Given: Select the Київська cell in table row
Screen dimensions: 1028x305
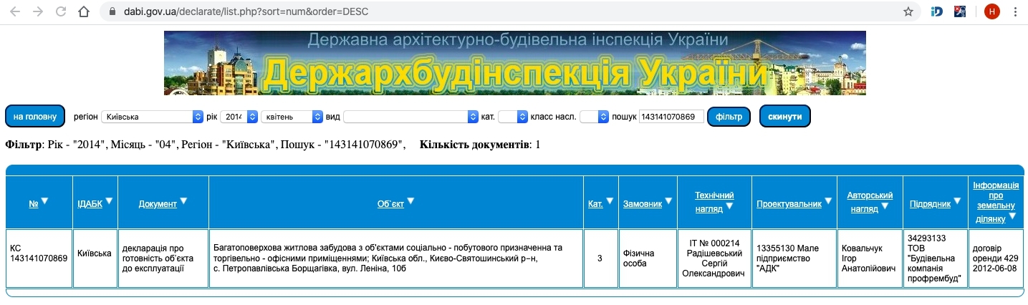Looking at the screenshot, I should pos(95,258).
